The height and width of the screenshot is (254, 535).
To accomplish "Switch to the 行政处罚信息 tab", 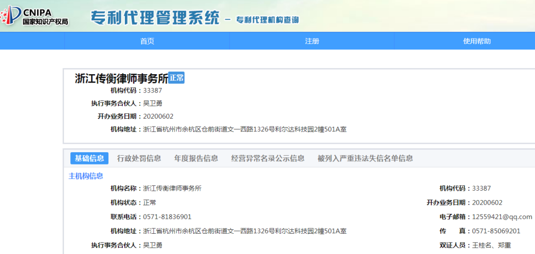I will pos(139,158).
